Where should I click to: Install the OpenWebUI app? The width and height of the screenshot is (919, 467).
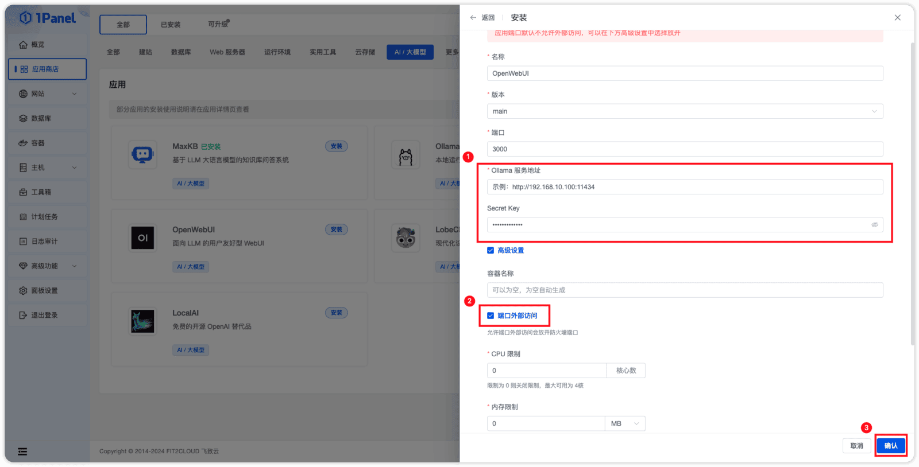pos(337,229)
